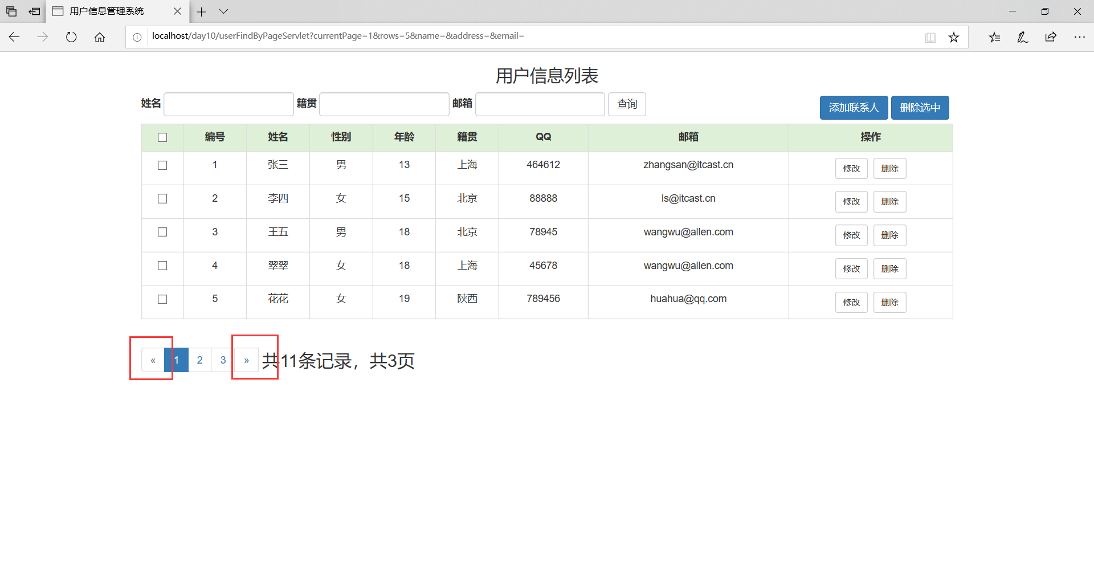Click 删除 for user 翠翠
This screenshot has width=1094, height=587.
[x=889, y=269]
